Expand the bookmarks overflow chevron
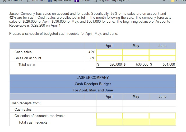This screenshot has width=186, height=132. tap(164, 1)
